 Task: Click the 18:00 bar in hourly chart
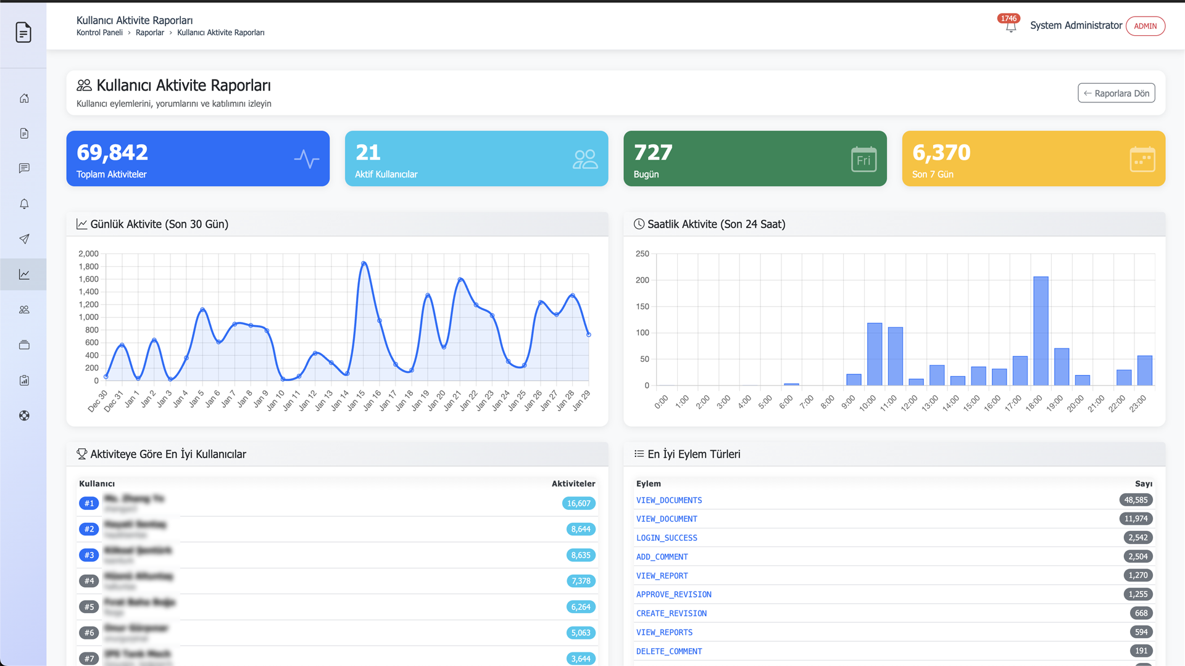(x=1041, y=331)
